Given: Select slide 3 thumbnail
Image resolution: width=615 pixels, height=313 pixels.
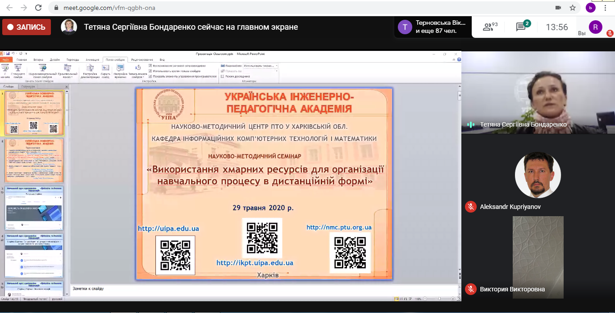Looking at the screenshot, I should coord(34,207).
